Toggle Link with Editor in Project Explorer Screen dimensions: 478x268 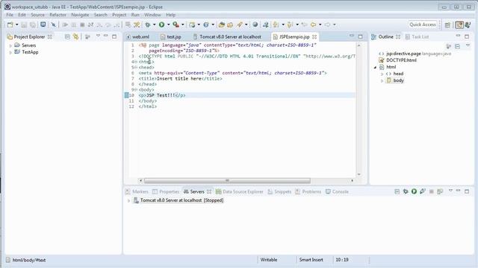(x=76, y=36)
